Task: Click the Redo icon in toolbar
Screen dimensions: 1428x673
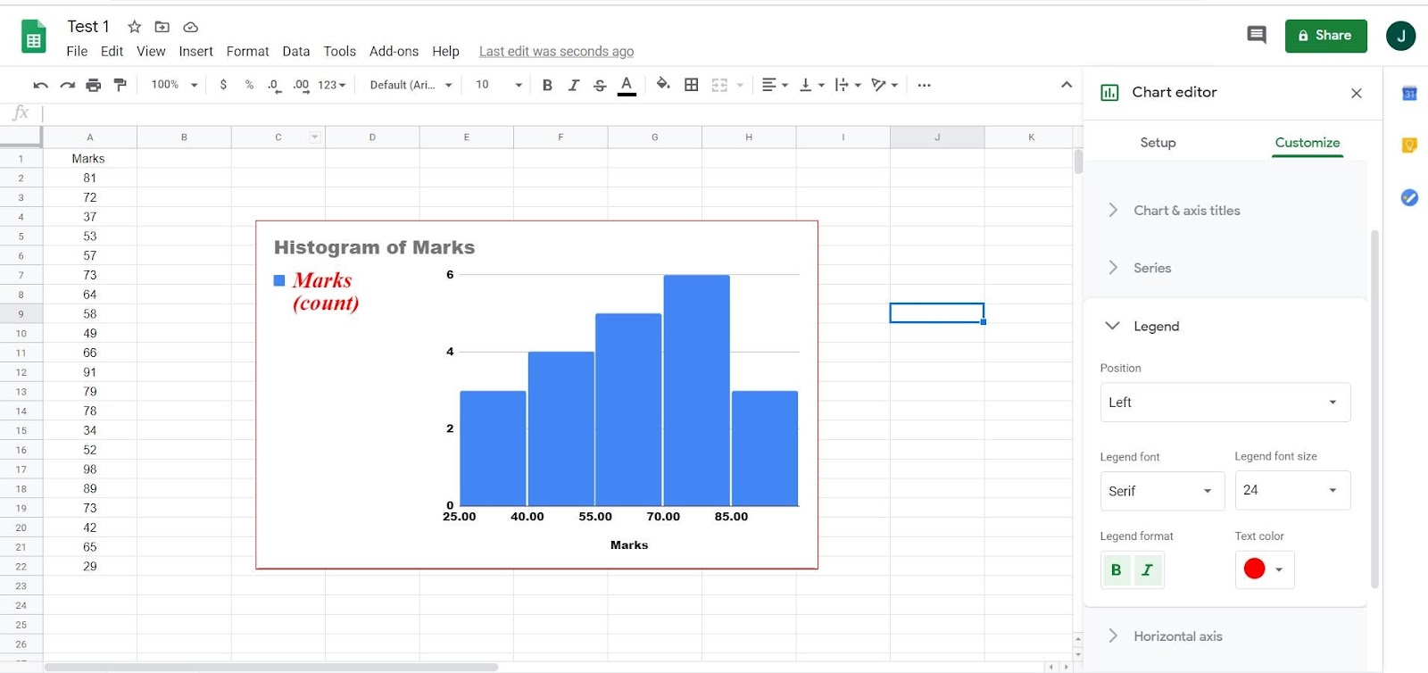Action: pyautogui.click(x=67, y=85)
